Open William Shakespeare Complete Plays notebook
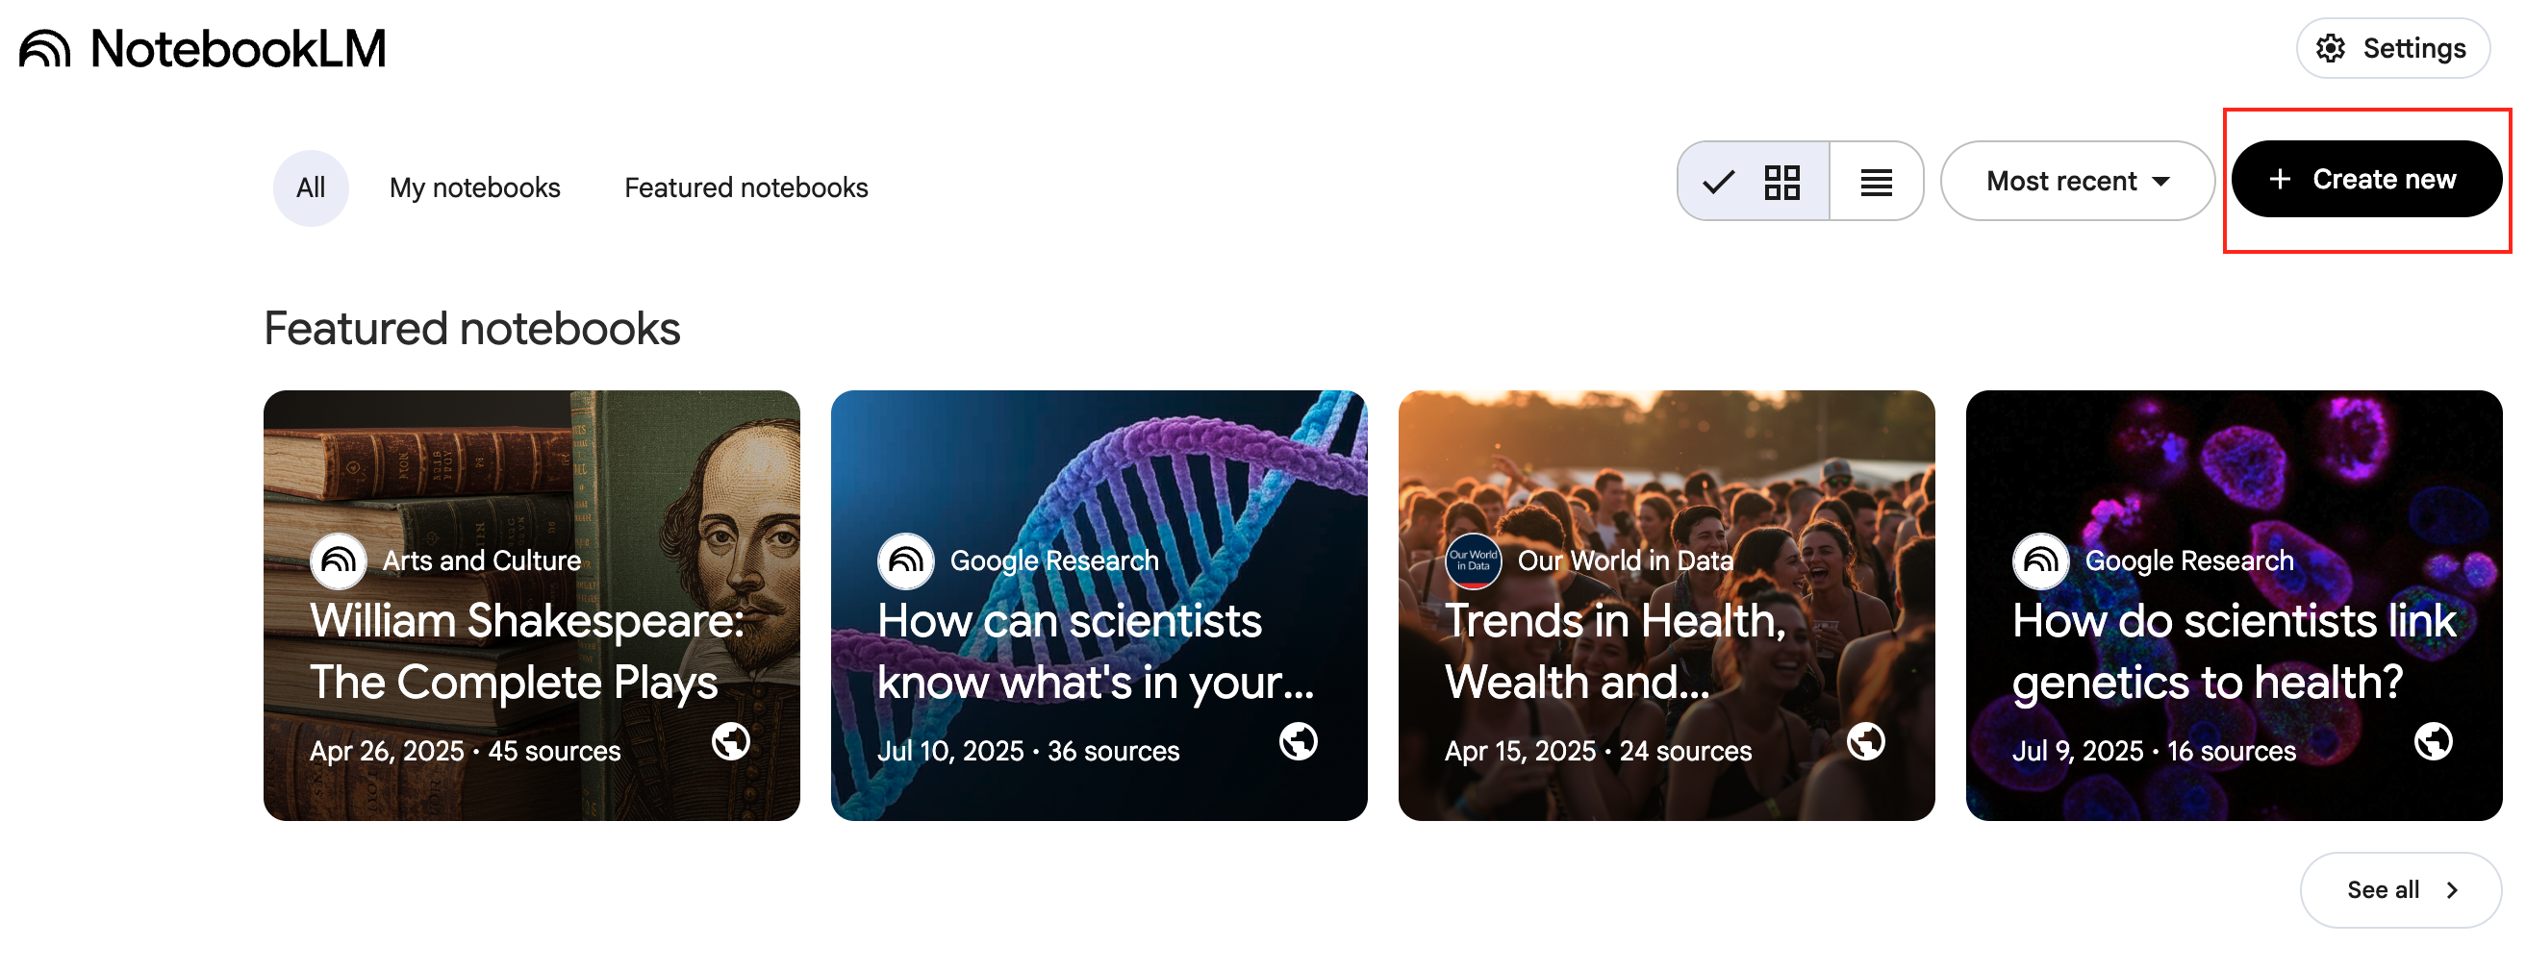The width and height of the screenshot is (2526, 971). [x=531, y=652]
